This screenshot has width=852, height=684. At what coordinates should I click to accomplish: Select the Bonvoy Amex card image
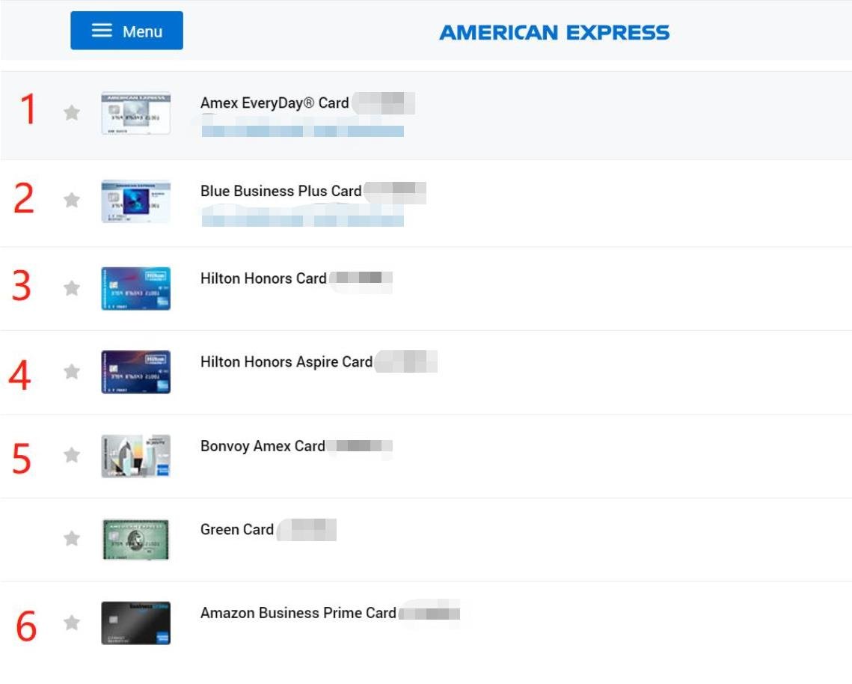point(136,456)
